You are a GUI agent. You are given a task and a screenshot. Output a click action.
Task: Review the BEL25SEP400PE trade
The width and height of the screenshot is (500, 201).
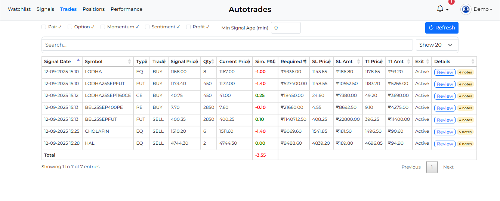pyautogui.click(x=445, y=108)
